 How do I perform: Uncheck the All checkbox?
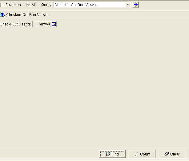click(x=28, y=5)
